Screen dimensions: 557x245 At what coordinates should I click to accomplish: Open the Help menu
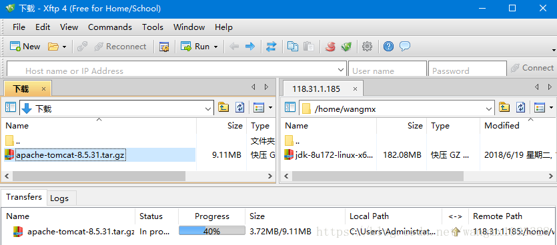[x=223, y=27]
